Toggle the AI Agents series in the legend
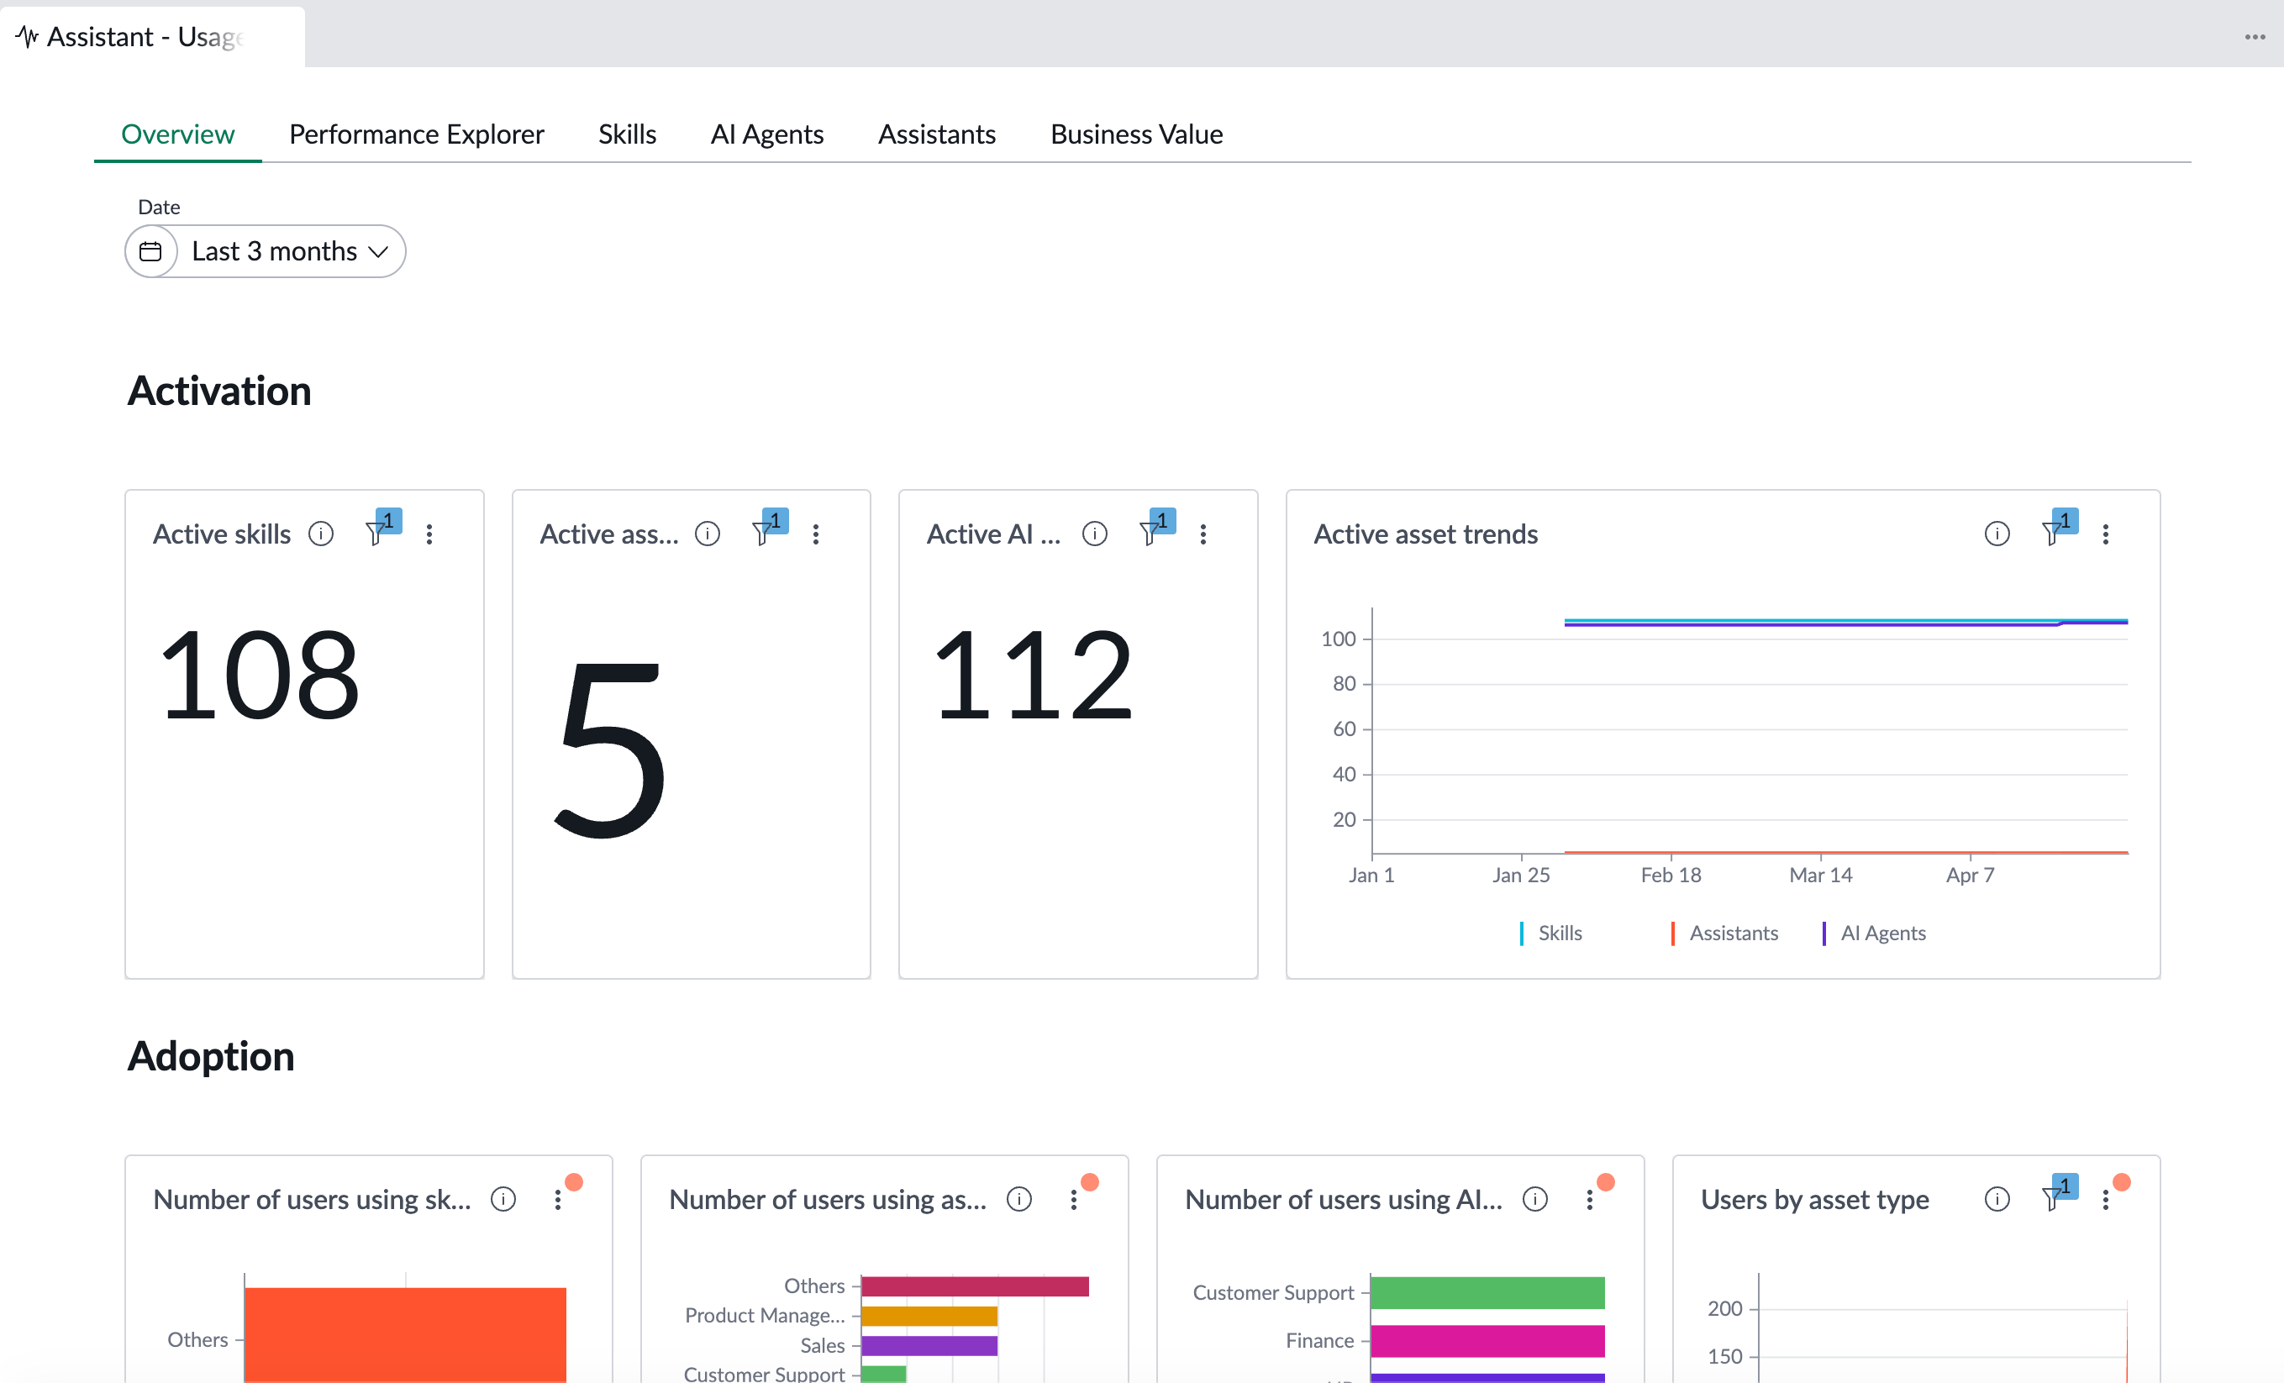Screen dimensions: 2284x1383 pos(1873,933)
